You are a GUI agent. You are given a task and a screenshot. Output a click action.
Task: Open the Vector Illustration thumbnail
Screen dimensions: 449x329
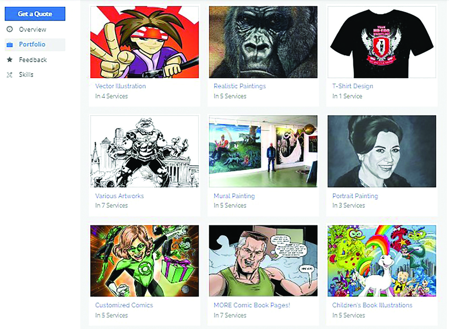click(x=144, y=42)
